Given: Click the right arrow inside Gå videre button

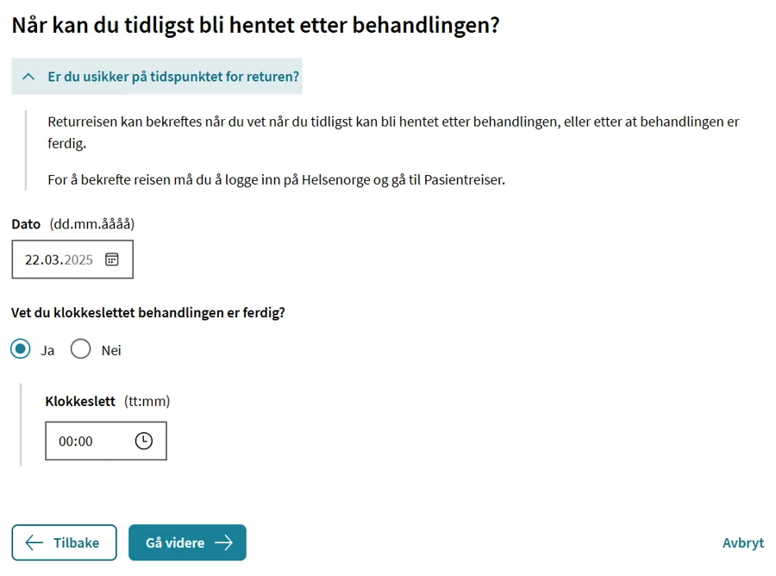Looking at the screenshot, I should click(226, 542).
